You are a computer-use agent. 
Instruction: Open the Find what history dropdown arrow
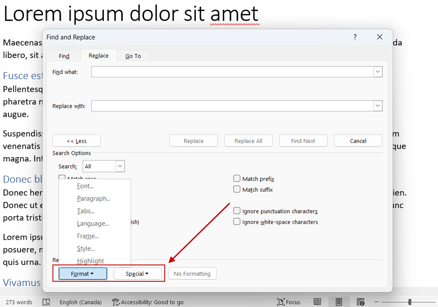[378, 72]
